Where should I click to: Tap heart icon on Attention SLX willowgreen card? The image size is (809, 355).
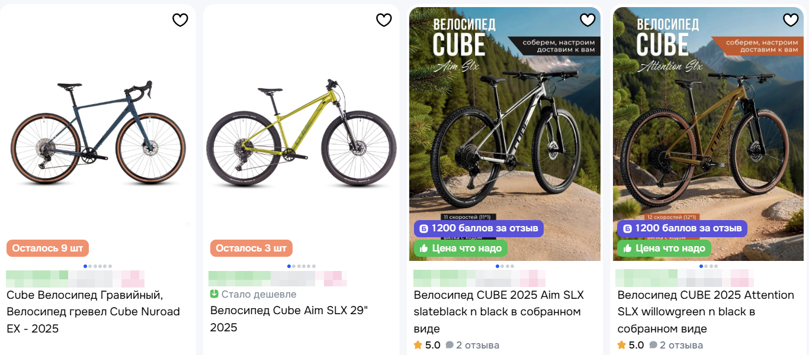(x=791, y=20)
